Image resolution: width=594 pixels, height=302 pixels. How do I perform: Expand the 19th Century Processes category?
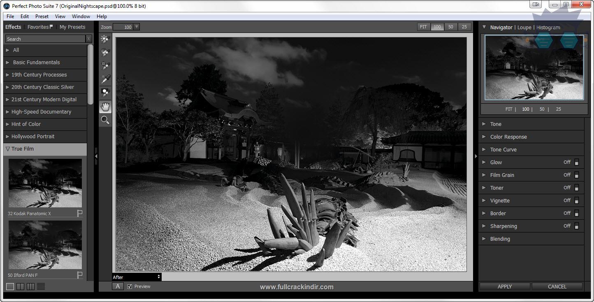45,75
